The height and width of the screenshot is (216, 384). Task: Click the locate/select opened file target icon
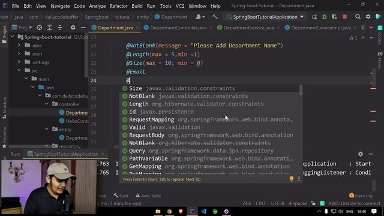tap(39, 28)
